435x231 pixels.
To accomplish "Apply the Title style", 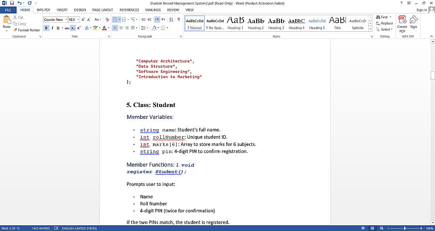I will coord(338,23).
